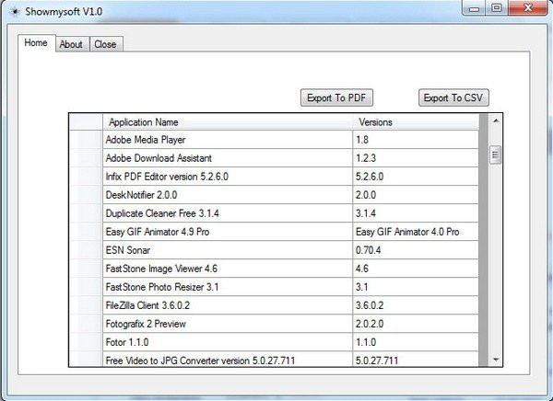The height and width of the screenshot is (401, 553).
Task: Click the vertical scrollbar thumb
Action: coord(495,155)
